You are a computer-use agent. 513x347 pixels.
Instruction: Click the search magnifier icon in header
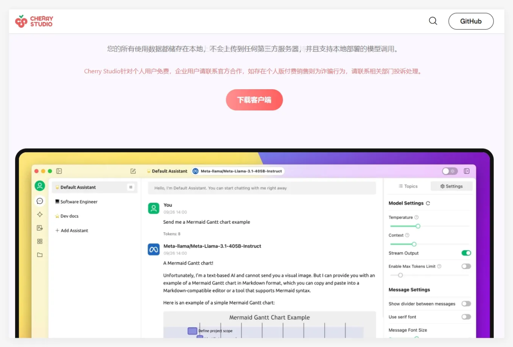[x=433, y=21]
